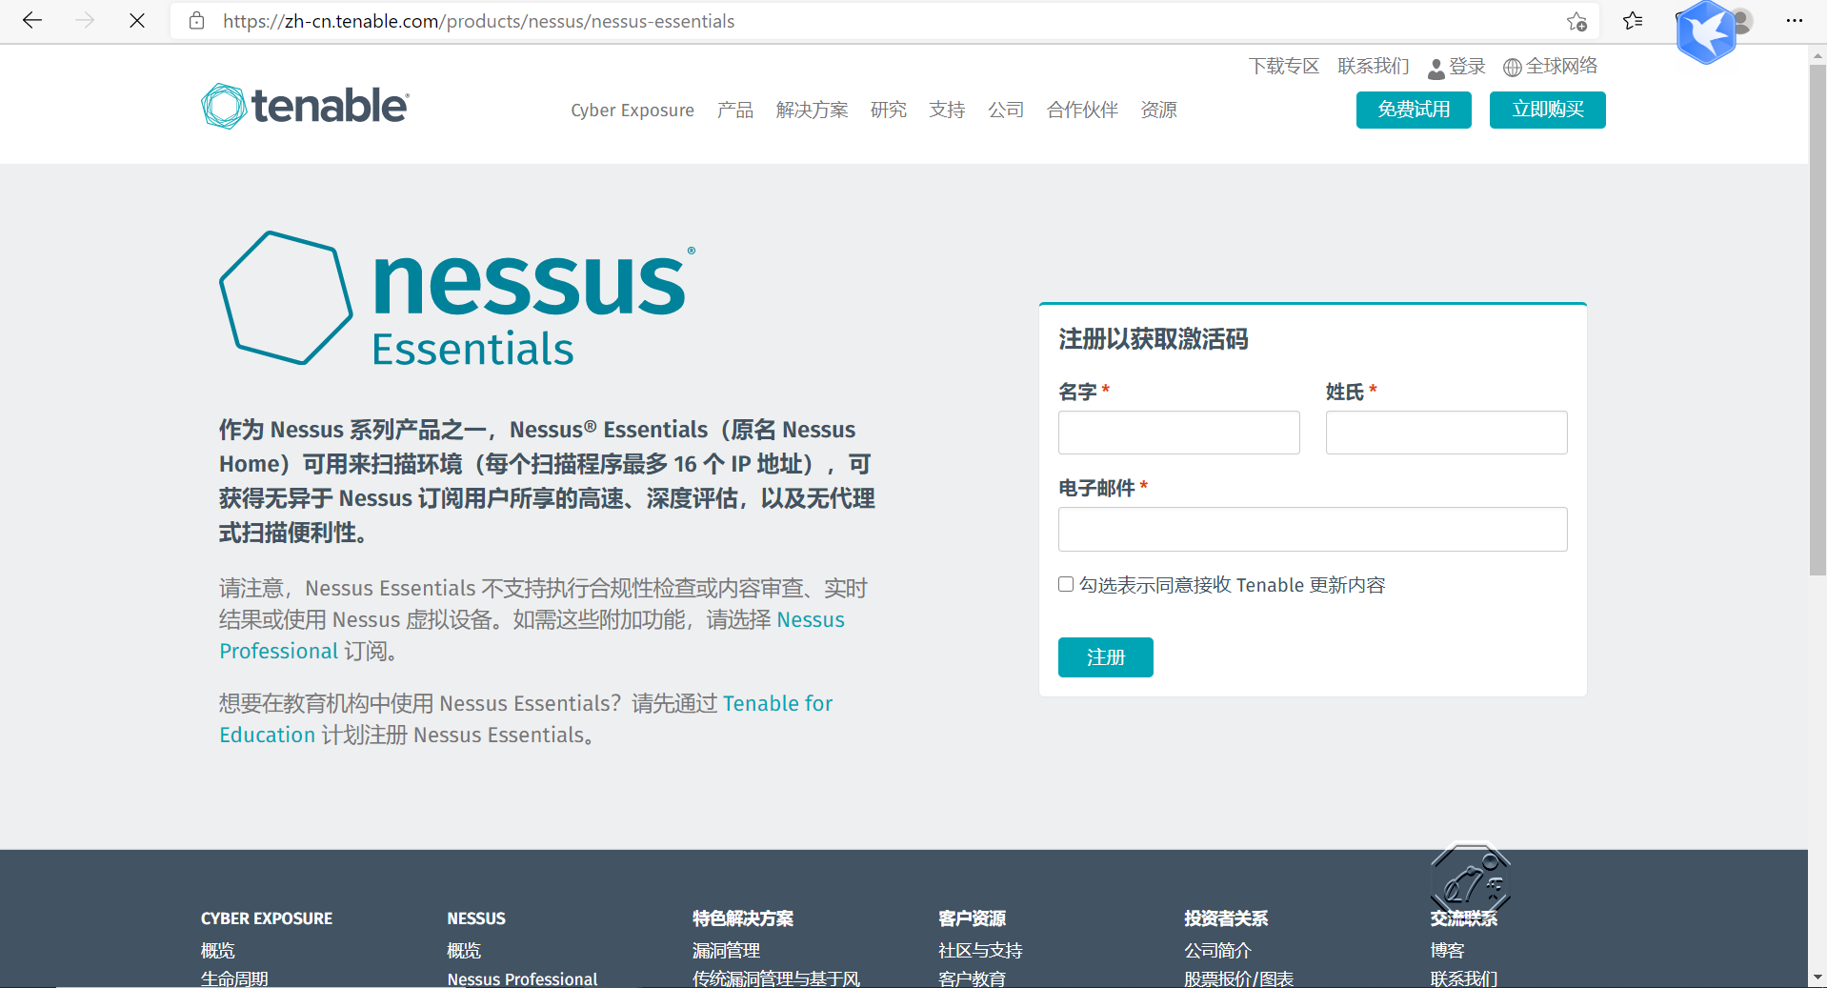Open Tenable for Education link
Image resolution: width=1827 pixels, height=988 pixels.
[777, 703]
